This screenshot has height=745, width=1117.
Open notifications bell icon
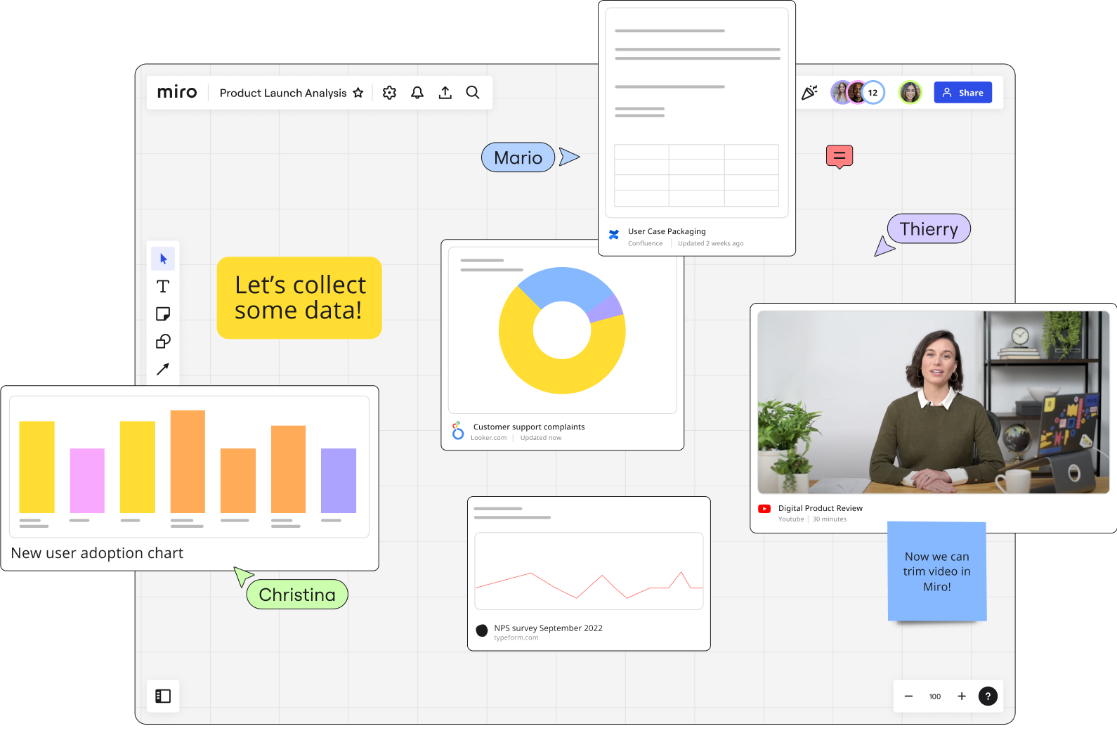click(x=417, y=93)
